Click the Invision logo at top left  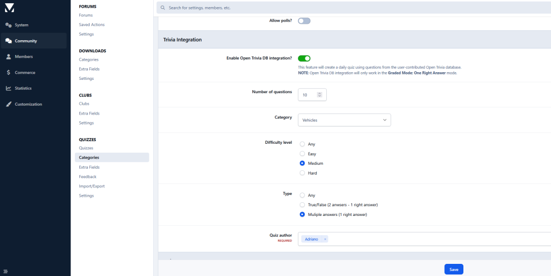tap(9, 8)
